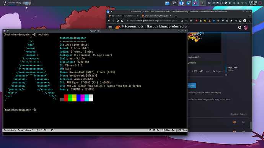Screen dimensions: 264x148
Task: Click the back arrow in Chromium
Action: click(109, 21)
